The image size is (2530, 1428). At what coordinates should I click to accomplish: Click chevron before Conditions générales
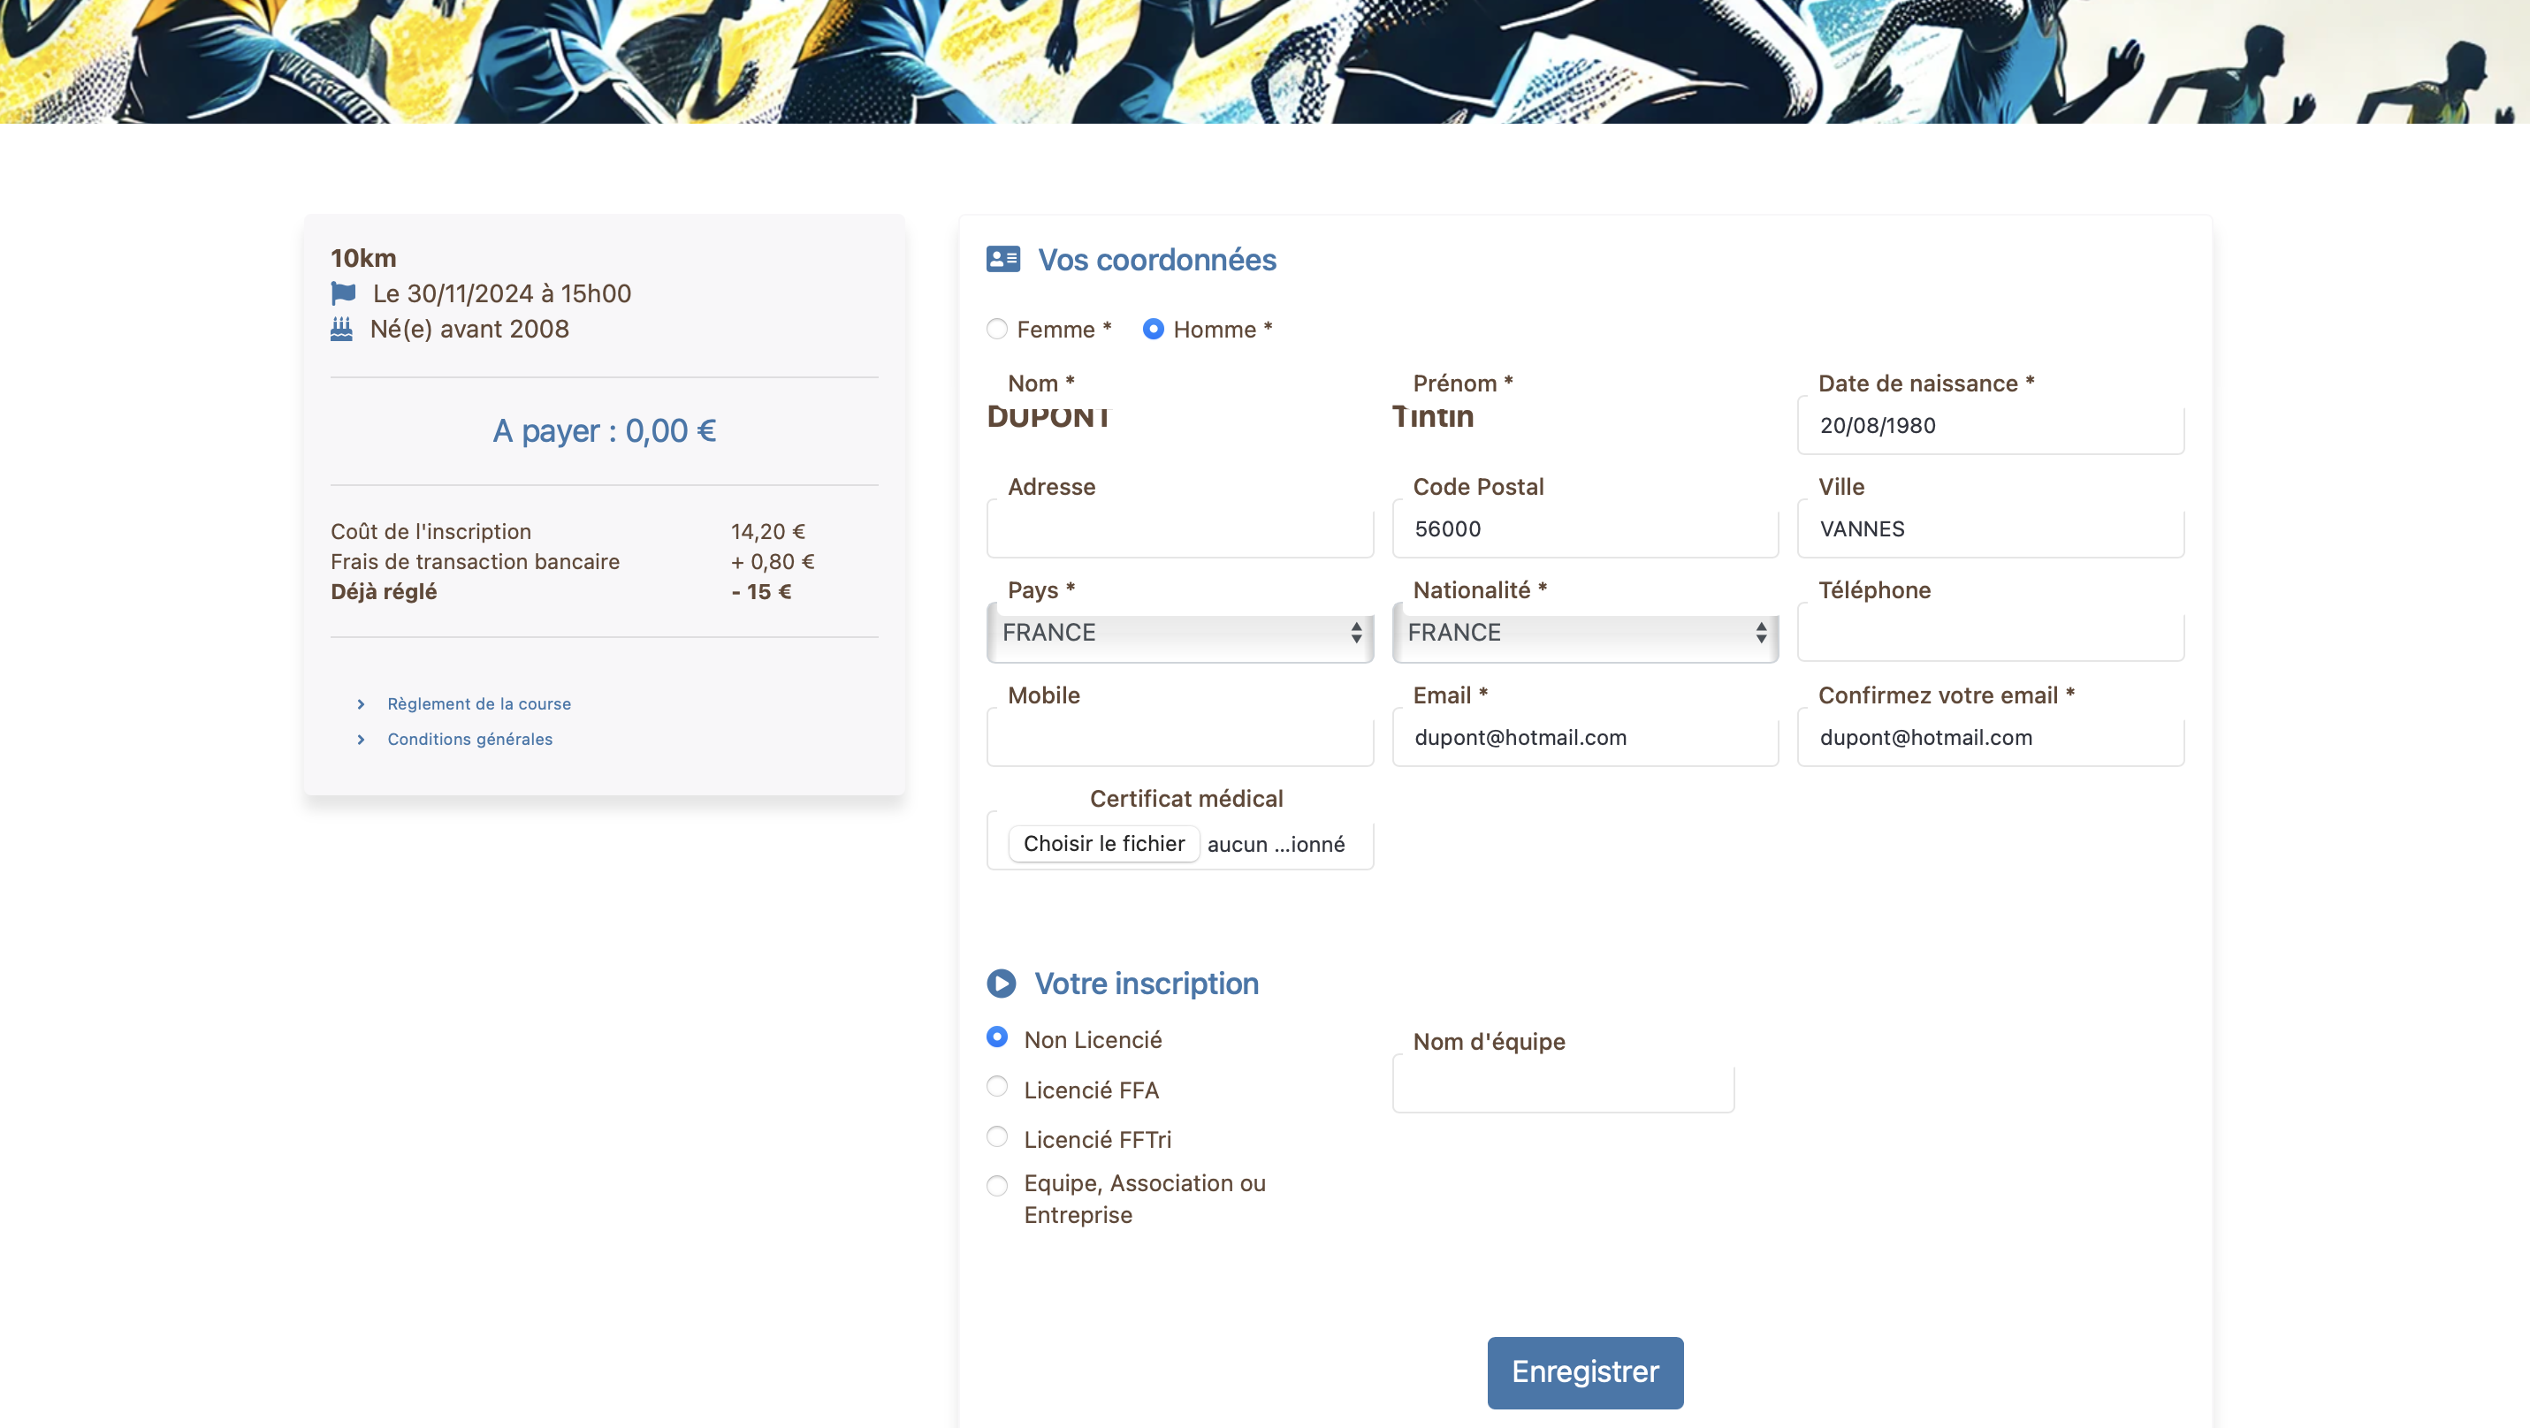point(362,739)
